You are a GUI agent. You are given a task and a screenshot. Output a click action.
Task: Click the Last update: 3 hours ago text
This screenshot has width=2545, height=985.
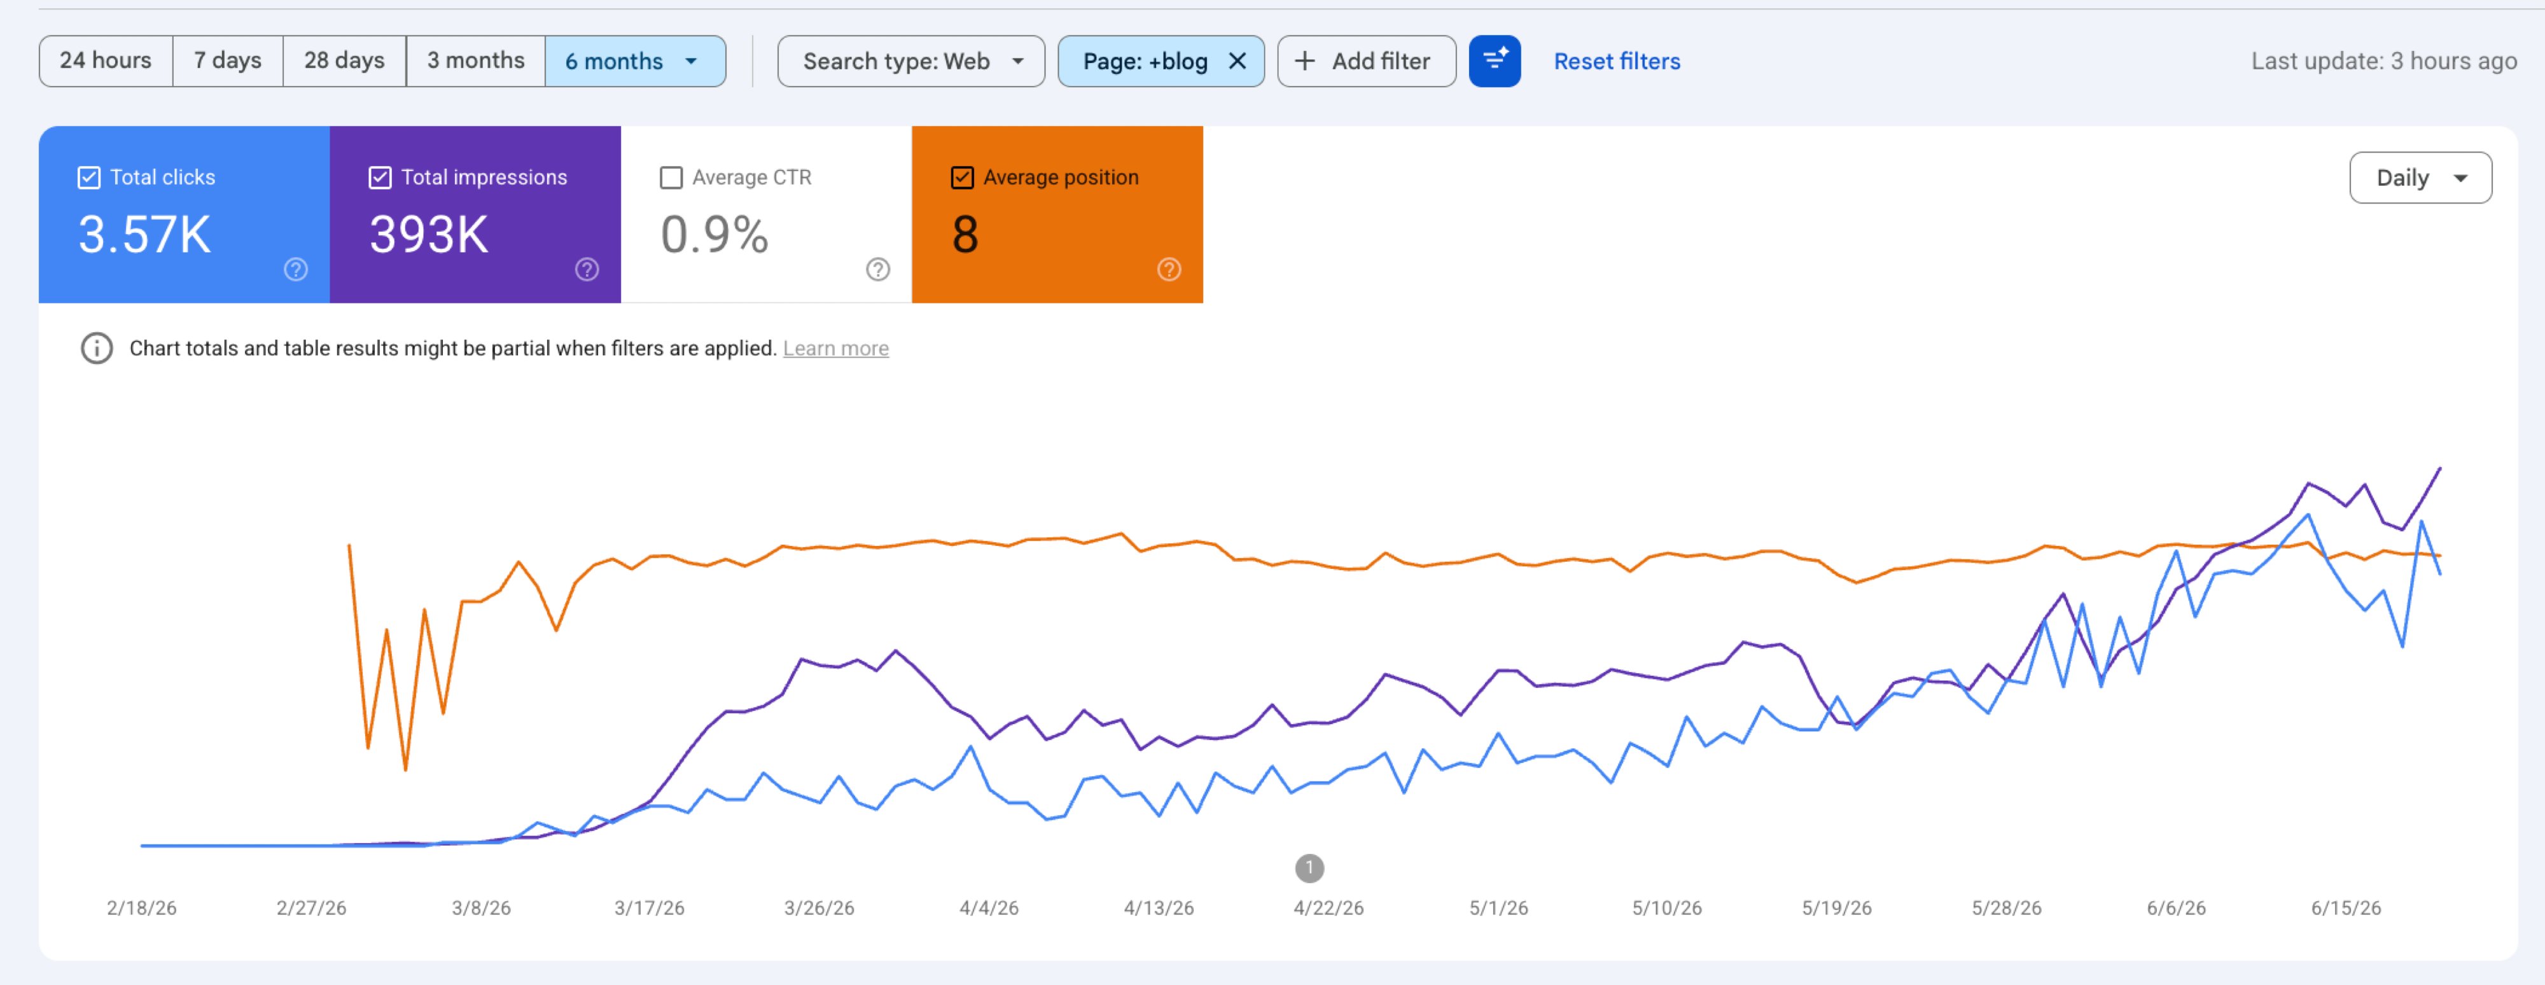pyautogui.click(x=2384, y=61)
